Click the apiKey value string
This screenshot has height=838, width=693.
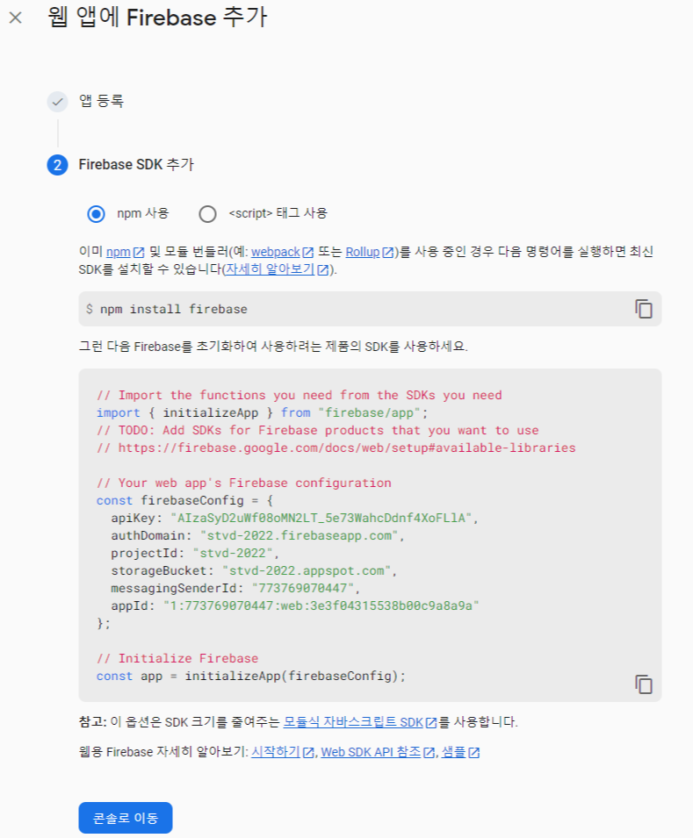[x=321, y=518]
